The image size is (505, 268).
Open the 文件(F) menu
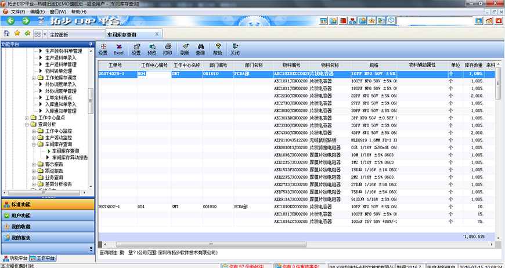(17, 12)
